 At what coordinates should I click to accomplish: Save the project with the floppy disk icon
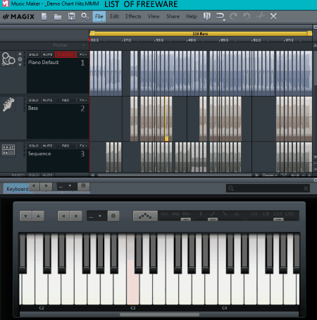click(x=71, y=16)
